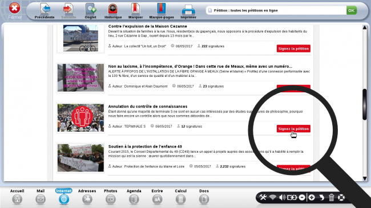Viewport: 371px width, 208px height.
Task: Click the 222 signatures count
Action: [x=213, y=46]
